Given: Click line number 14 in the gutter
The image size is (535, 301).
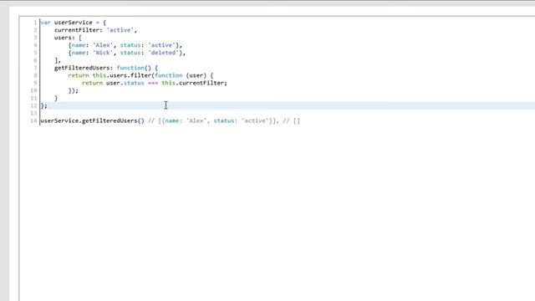Looking at the screenshot, I should (x=33, y=120).
